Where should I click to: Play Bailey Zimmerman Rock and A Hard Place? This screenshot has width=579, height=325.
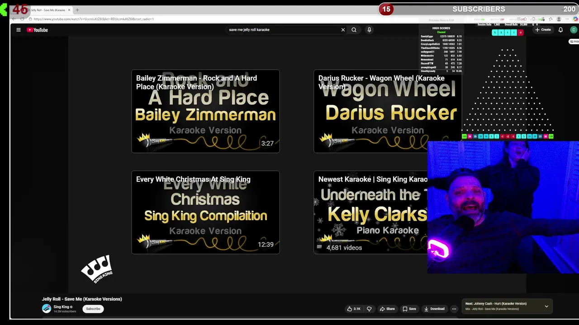tap(205, 111)
